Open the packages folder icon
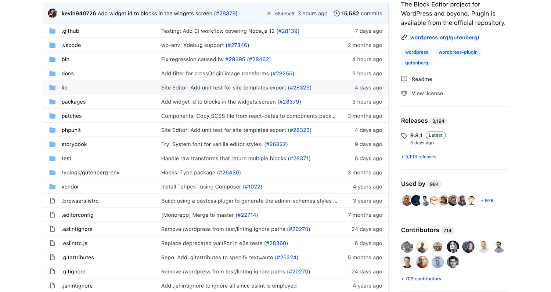The image size is (551, 292). (x=53, y=102)
